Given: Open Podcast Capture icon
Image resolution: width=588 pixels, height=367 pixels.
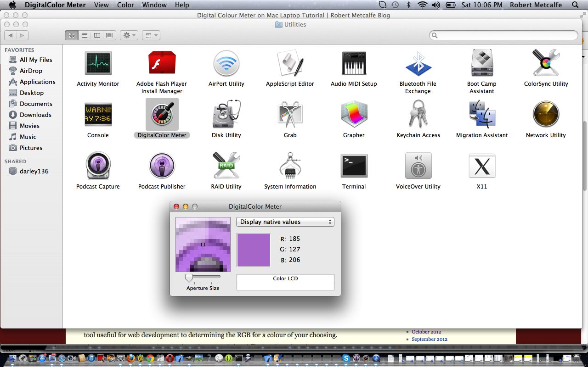Looking at the screenshot, I should 98,166.
